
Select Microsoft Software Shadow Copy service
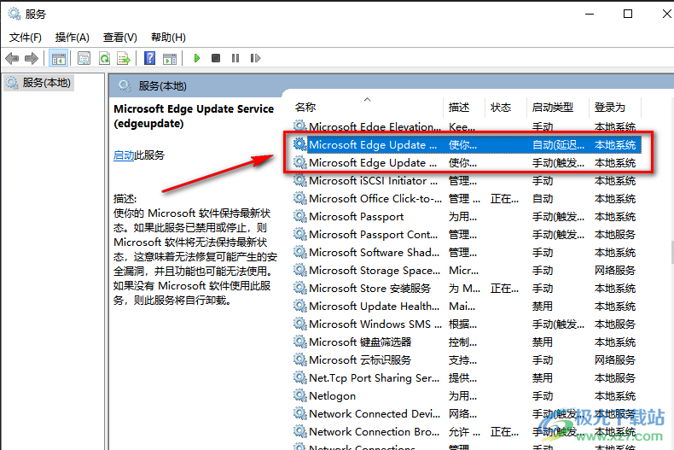pos(467,253)
